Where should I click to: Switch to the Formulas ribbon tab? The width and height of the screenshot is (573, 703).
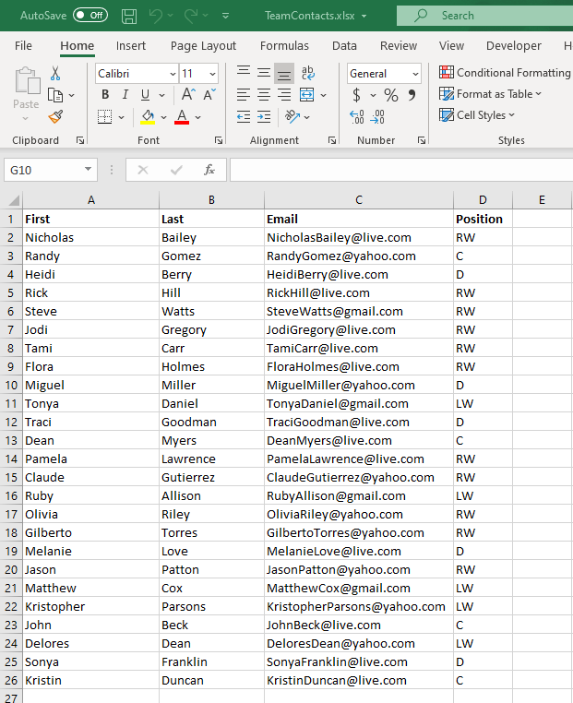[284, 46]
